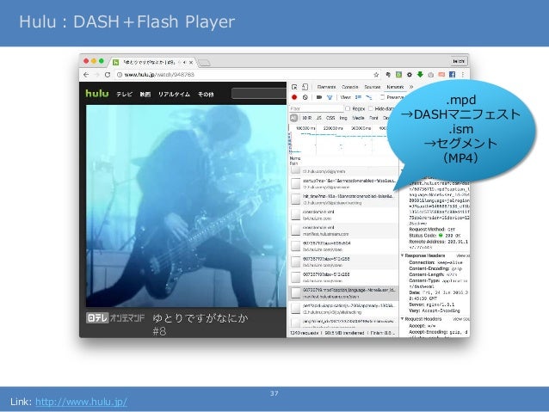Open the その他 menu on Hulu
Screen dimensions: 549x412
pyautogui.click(x=206, y=94)
